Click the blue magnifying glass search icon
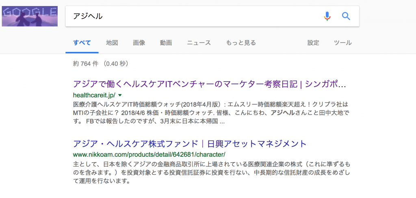The width and height of the screenshot is (416, 198). pyautogui.click(x=346, y=16)
